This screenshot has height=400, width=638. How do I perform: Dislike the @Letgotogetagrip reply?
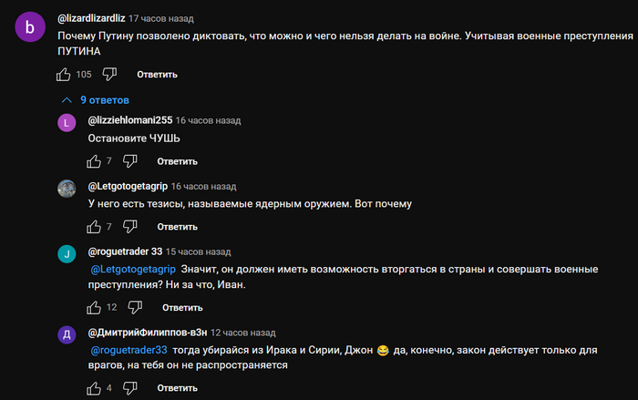129,227
